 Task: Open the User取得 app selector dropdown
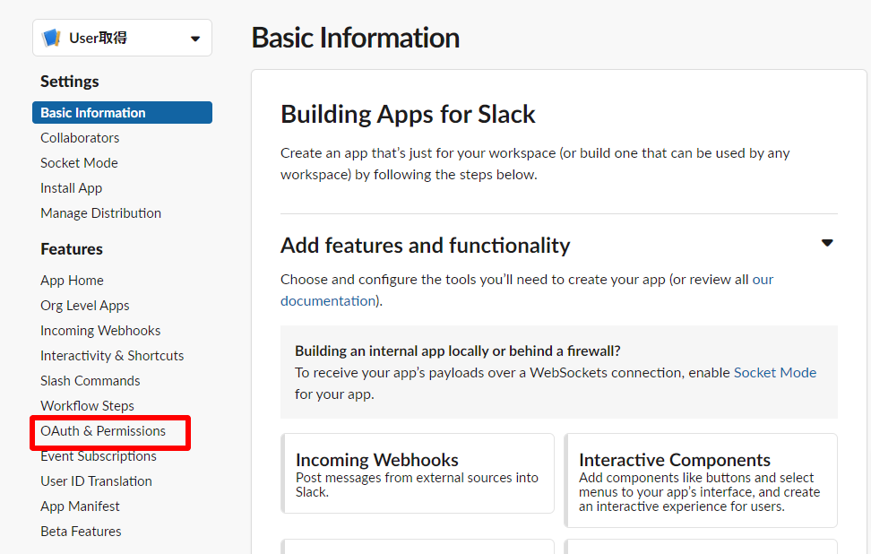point(194,39)
